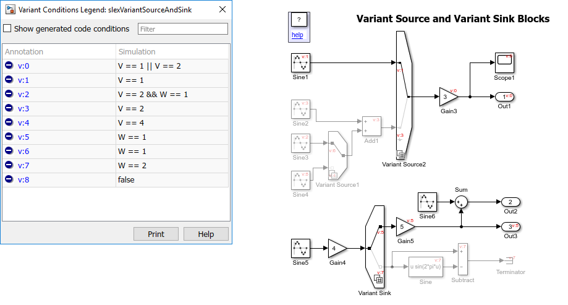The image size is (568, 305).
Task: Select the v:3 annotation link
Action: pyautogui.click(x=23, y=108)
